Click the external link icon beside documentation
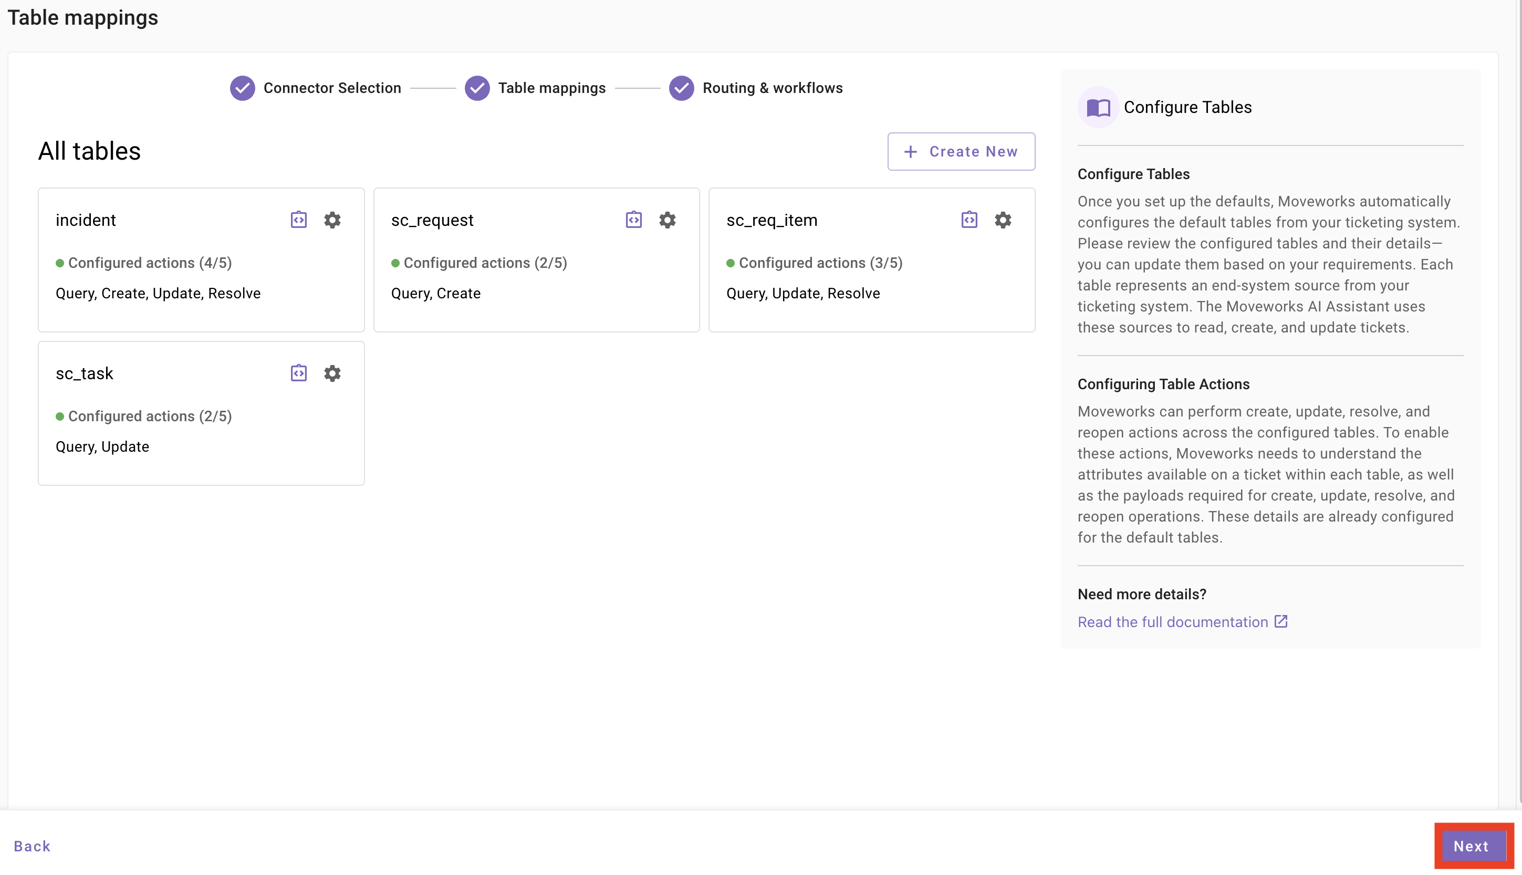The height and width of the screenshot is (875, 1522). 1281,621
